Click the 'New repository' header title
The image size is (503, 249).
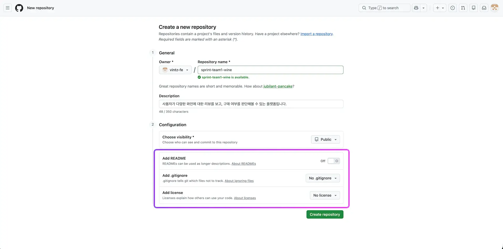tap(40, 8)
